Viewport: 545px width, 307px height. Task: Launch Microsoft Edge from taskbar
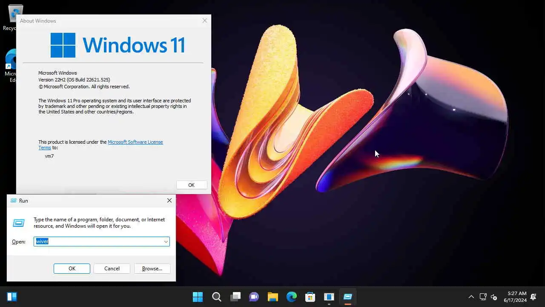tap(291, 297)
